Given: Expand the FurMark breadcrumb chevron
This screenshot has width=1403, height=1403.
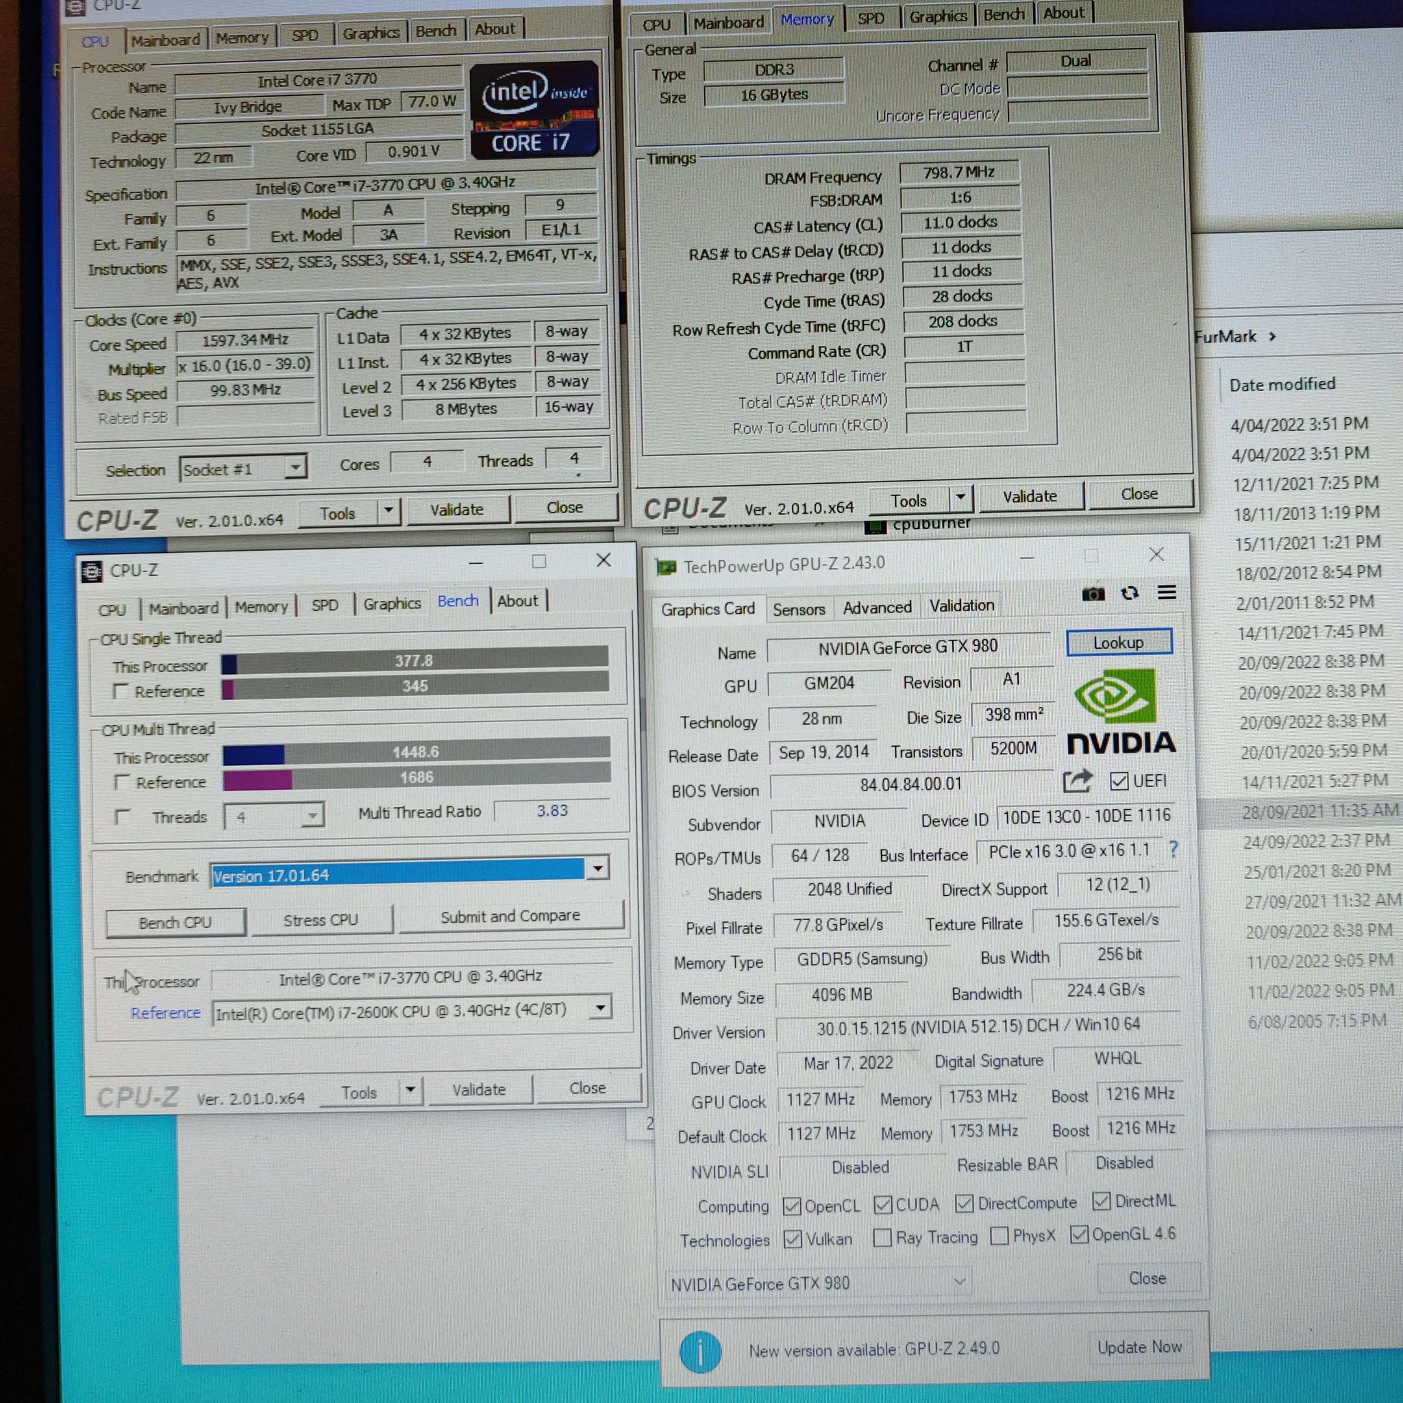Looking at the screenshot, I should point(1271,336).
